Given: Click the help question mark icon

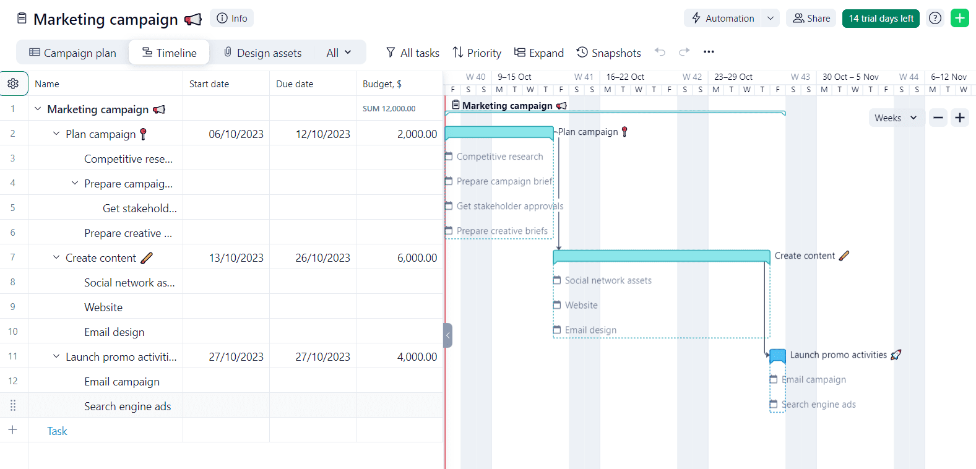Looking at the screenshot, I should coord(935,18).
